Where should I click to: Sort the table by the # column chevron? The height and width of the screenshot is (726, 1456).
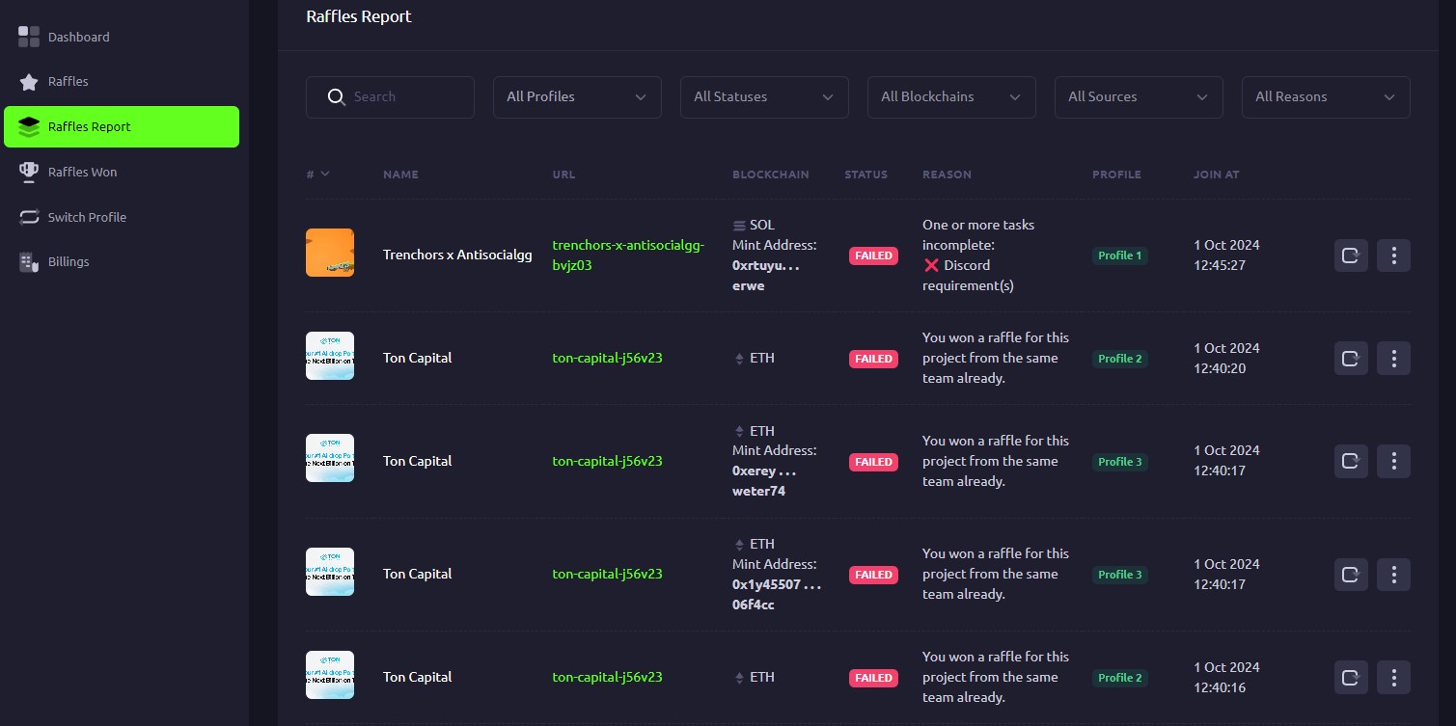click(x=324, y=175)
